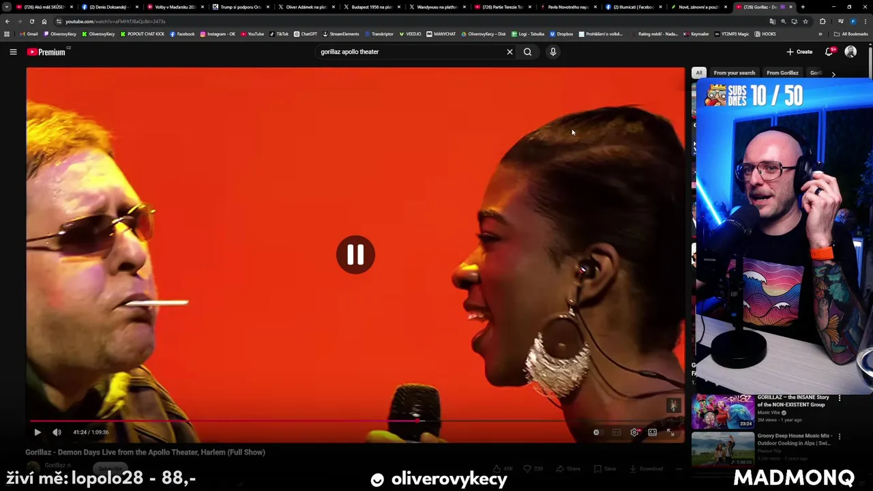The image size is (873, 491).
Task: Mute the video with speaker icon
Action: click(57, 432)
